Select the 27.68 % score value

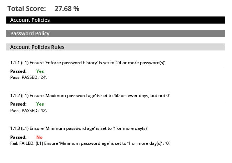point(67,9)
